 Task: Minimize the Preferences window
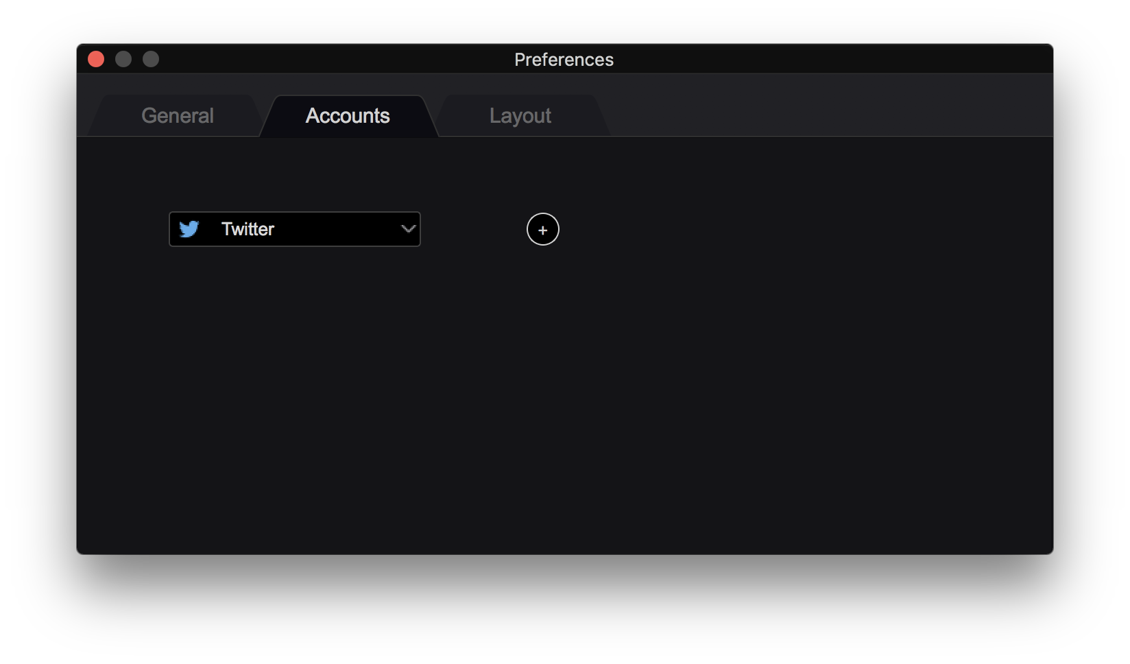pos(123,60)
